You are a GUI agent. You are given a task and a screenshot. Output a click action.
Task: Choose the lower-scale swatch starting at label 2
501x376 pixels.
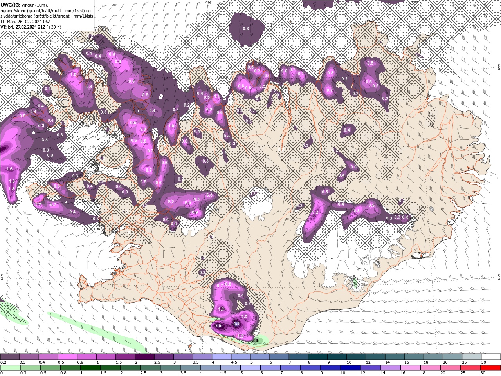pos(130,368)
